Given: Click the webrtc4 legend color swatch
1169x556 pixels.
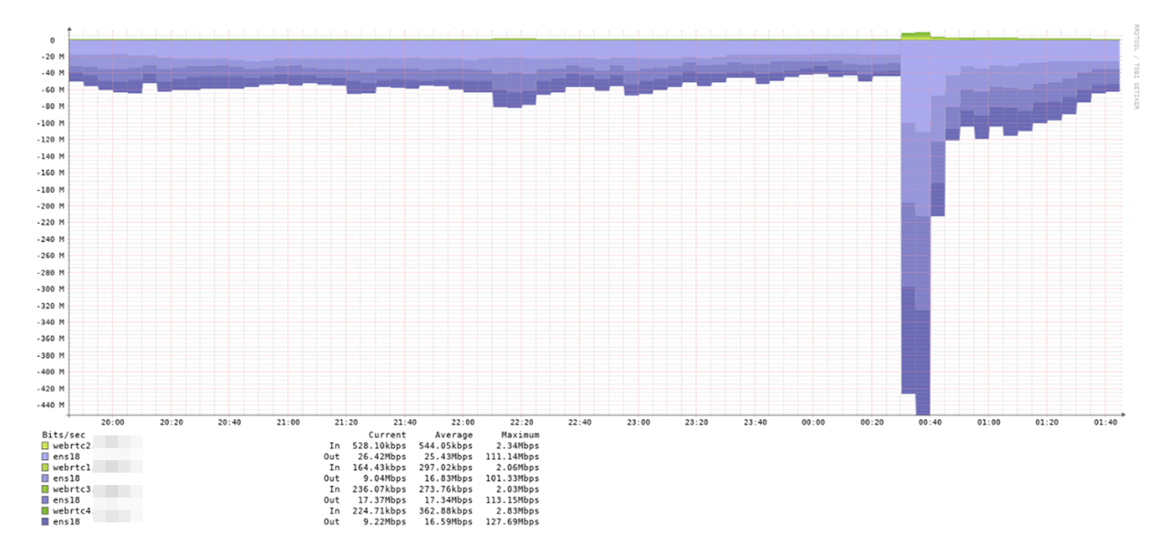Looking at the screenshot, I should point(46,511).
